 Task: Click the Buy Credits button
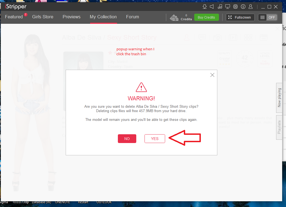pyautogui.click(x=207, y=18)
